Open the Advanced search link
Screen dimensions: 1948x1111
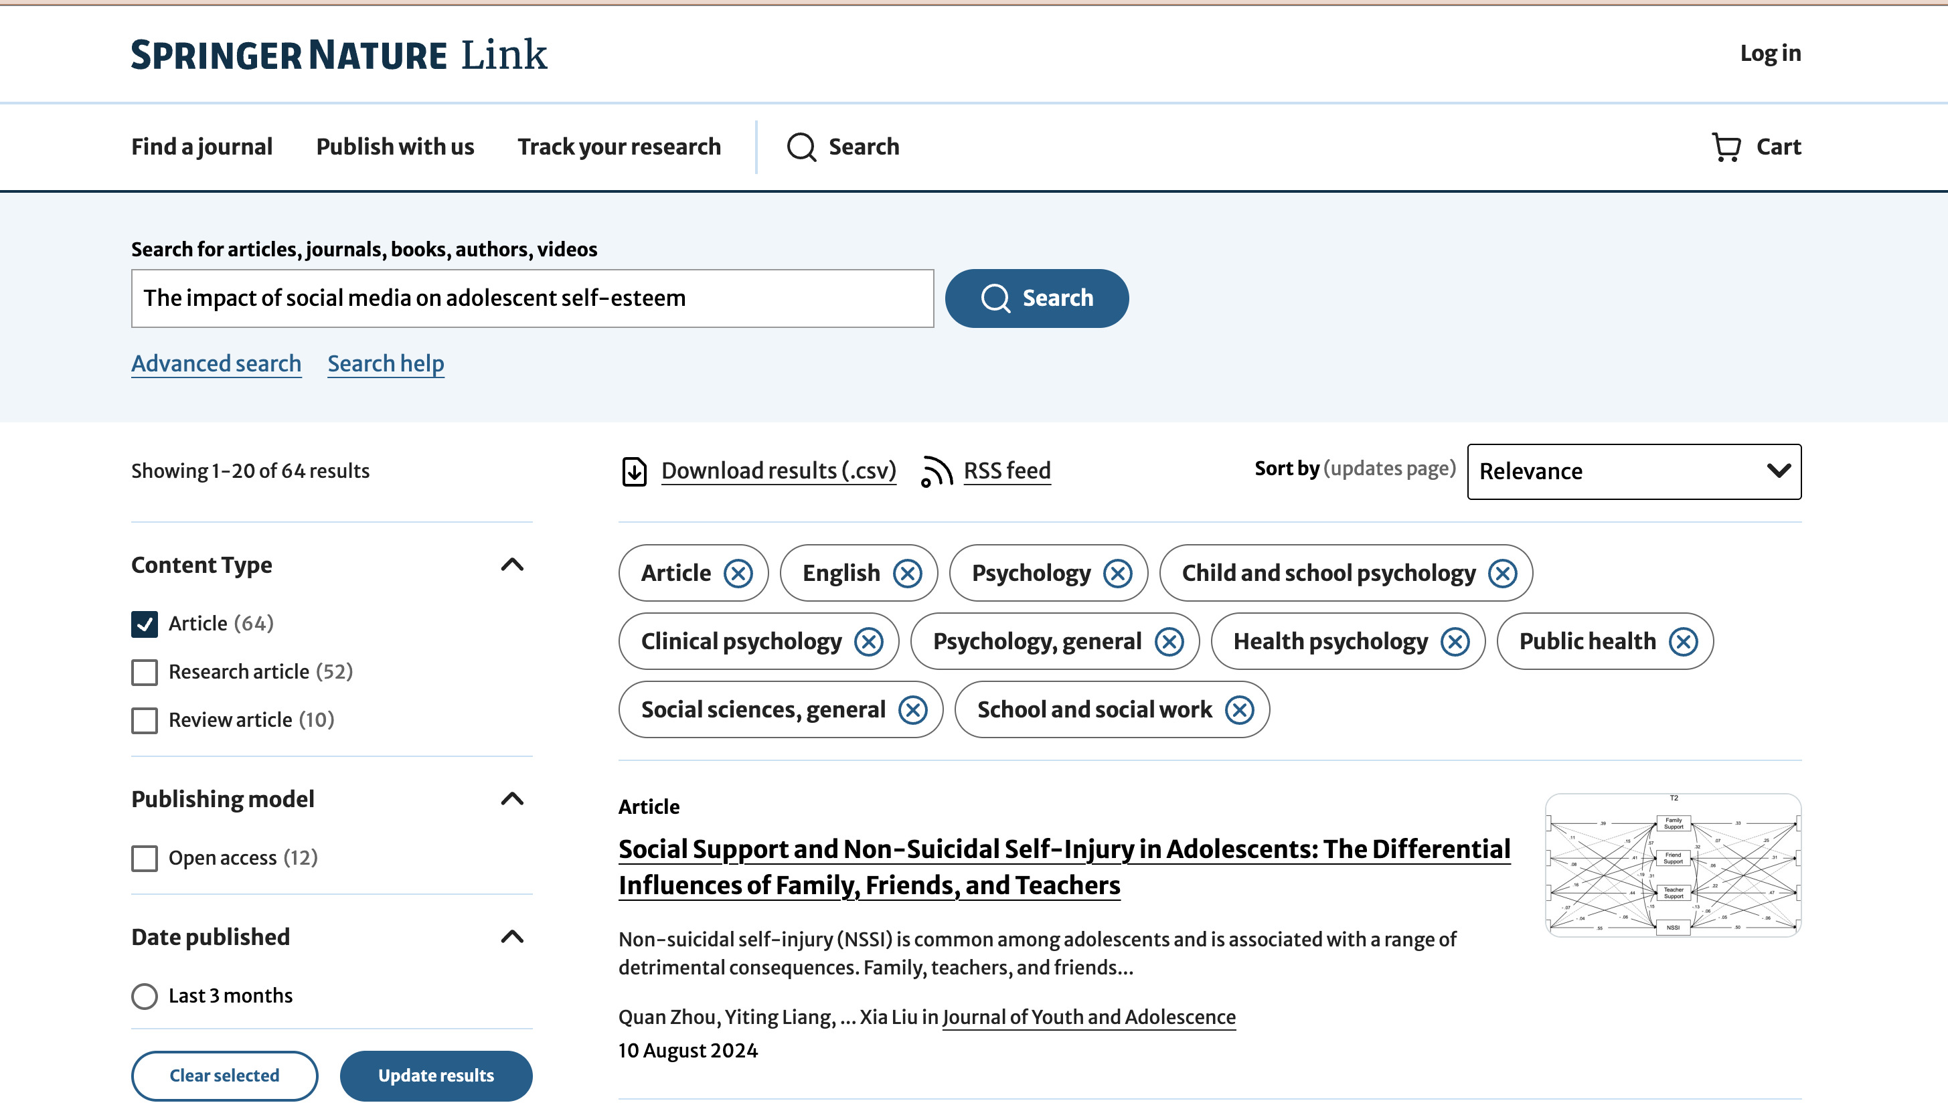(x=216, y=363)
